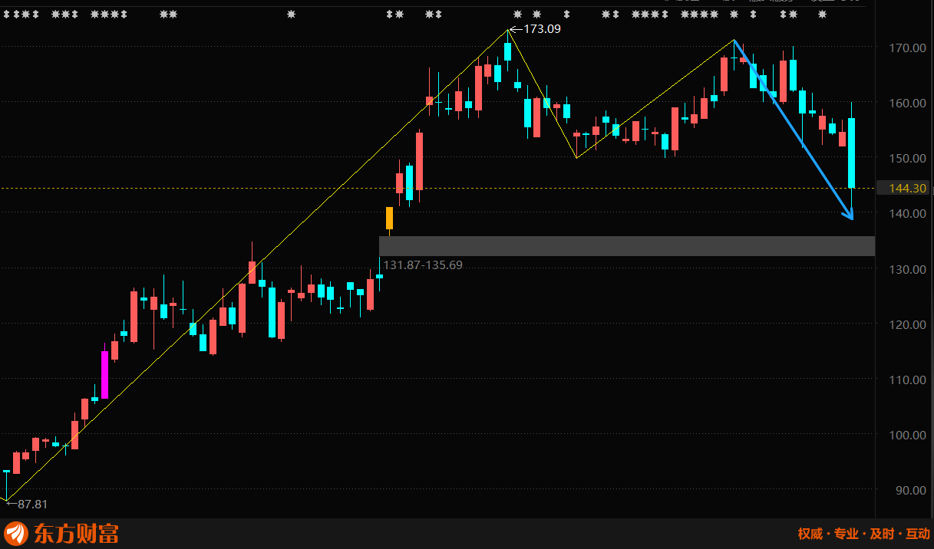Screen dimensions: 934x549
Task: Select the 173.09 high price label
Action: click(542, 29)
